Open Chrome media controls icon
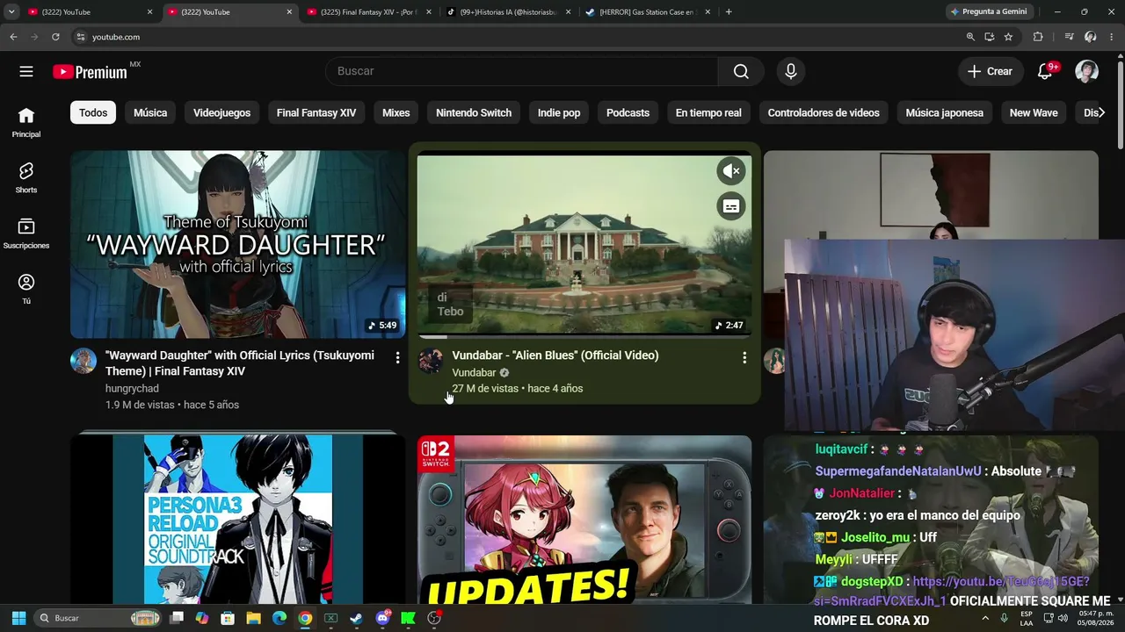Screen dimensions: 1125x632 pyautogui.click(x=1069, y=37)
